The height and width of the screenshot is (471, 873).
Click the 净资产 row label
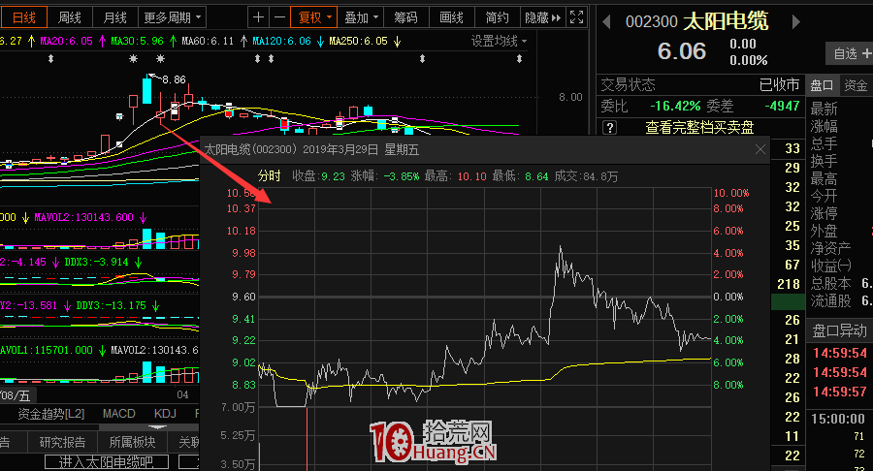[x=830, y=248]
